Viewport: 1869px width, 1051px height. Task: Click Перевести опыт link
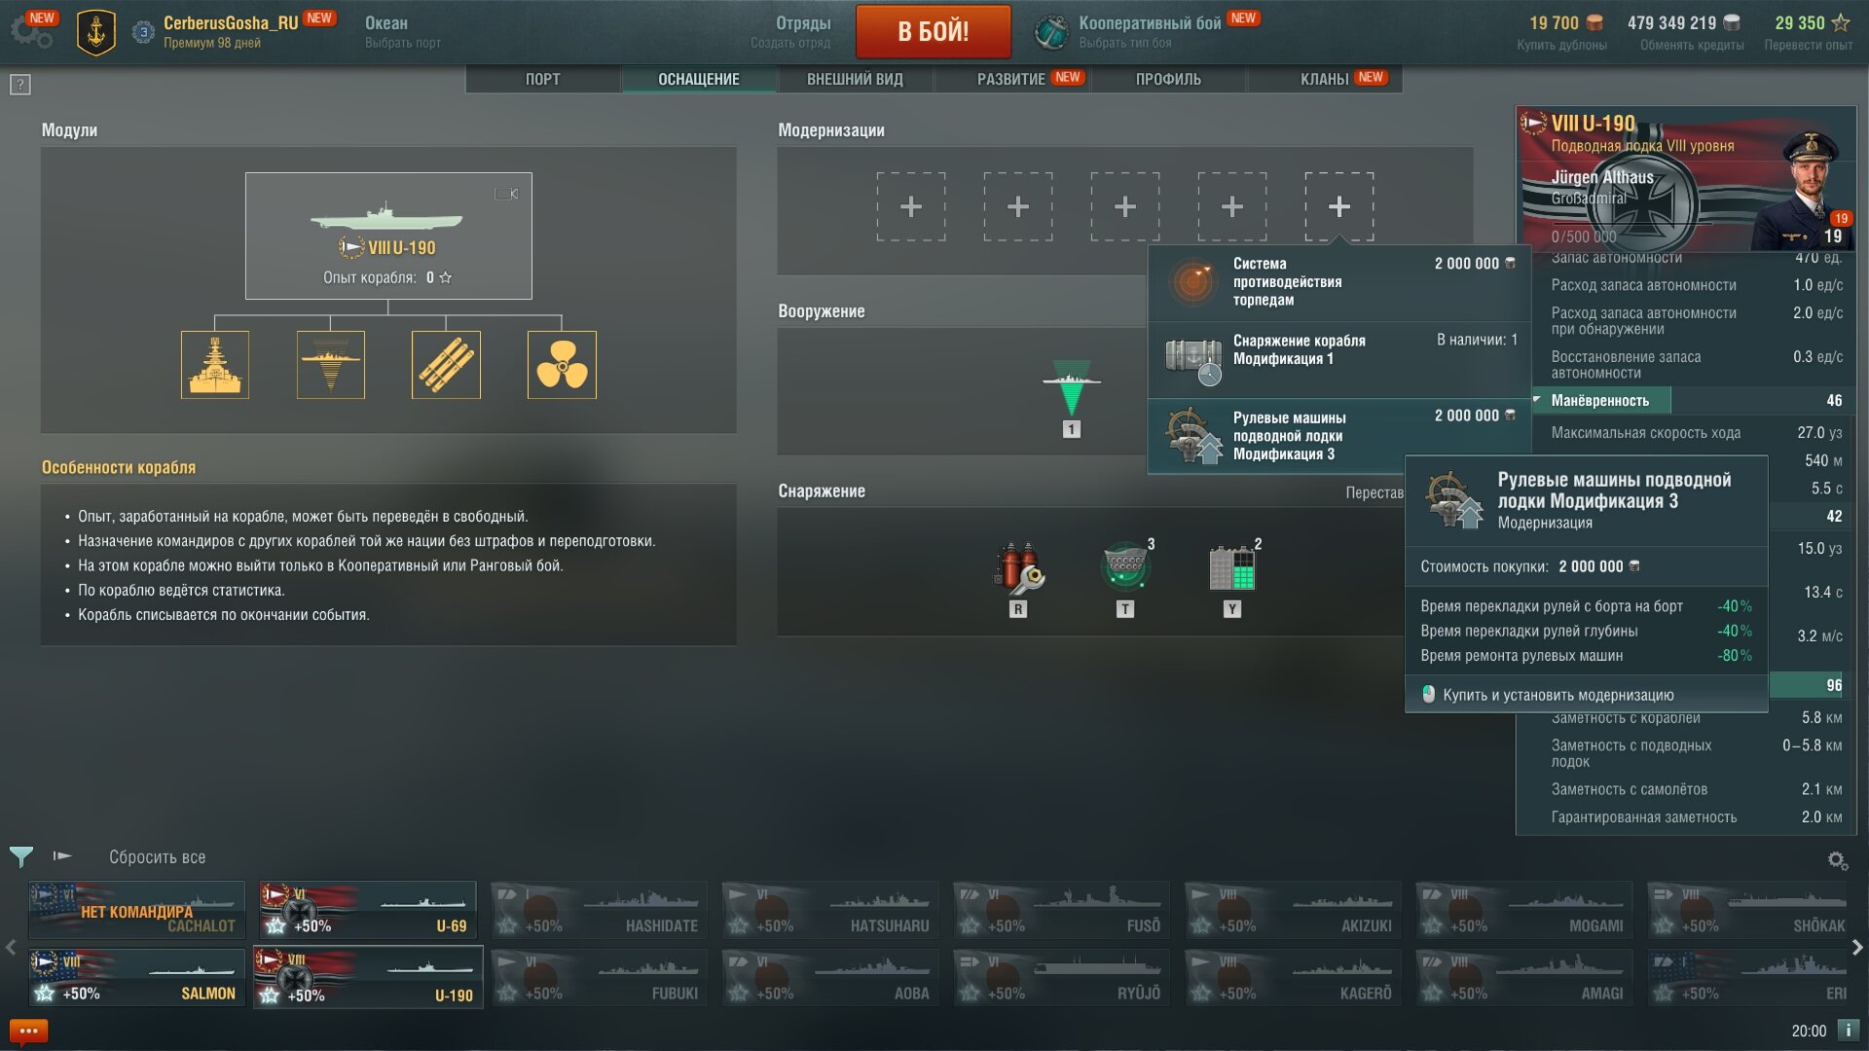tap(1808, 45)
